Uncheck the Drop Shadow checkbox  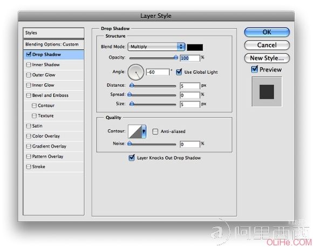pos(29,54)
